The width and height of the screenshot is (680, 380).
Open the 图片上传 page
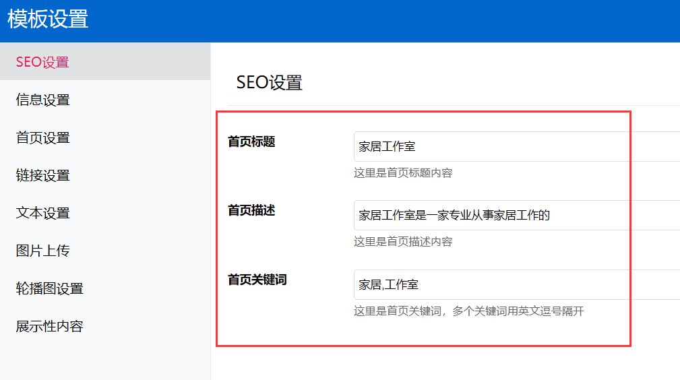point(43,251)
